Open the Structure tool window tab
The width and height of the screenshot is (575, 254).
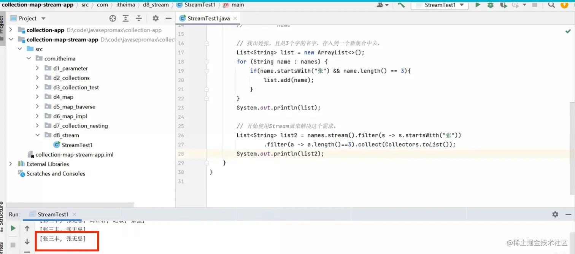2,213
